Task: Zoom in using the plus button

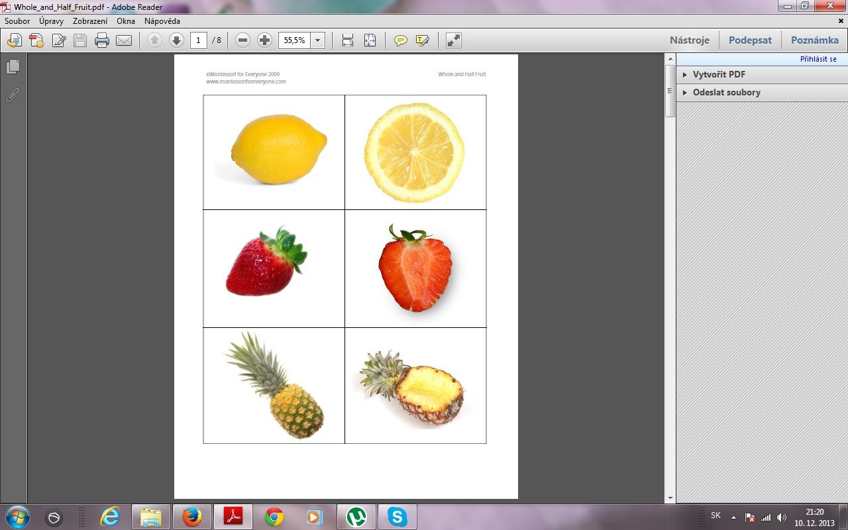Action: pos(264,40)
